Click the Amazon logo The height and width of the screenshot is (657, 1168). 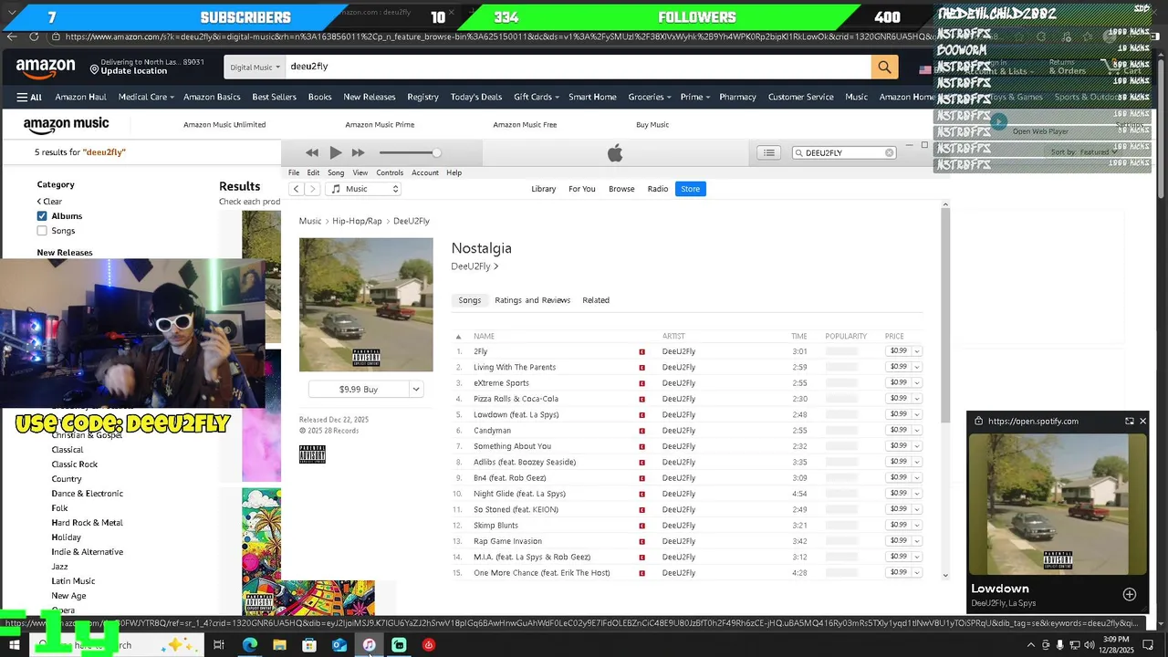tap(46, 68)
